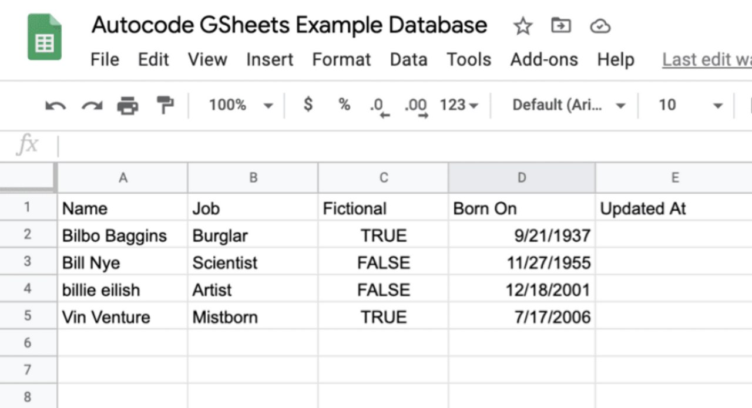Select the TRUE cell in Bilbo Baggins row
752x408 pixels.
(383, 235)
